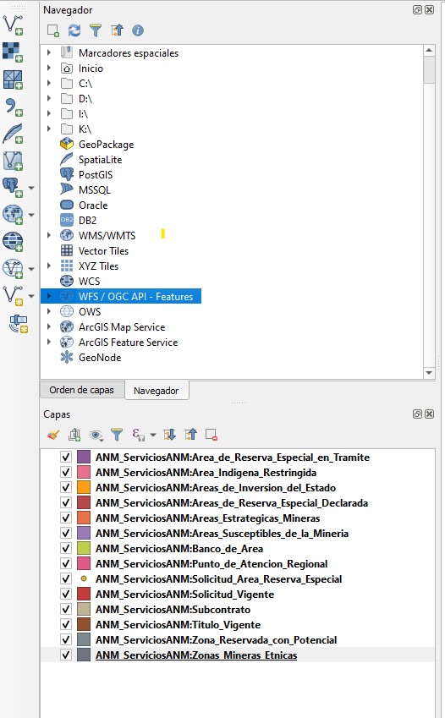Select the SpatiaLite browser entry
Image resolution: width=445 pixels, height=718 pixels.
pyautogui.click(x=101, y=159)
